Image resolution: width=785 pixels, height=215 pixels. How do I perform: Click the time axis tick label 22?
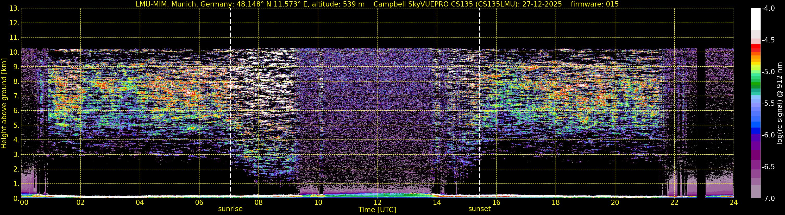(674, 203)
